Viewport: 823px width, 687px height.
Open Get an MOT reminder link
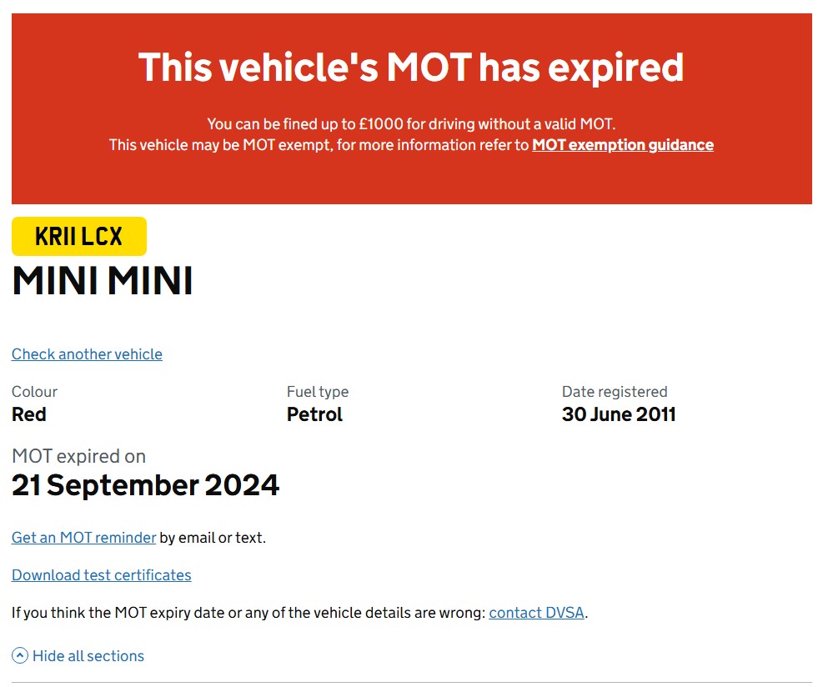tap(84, 538)
